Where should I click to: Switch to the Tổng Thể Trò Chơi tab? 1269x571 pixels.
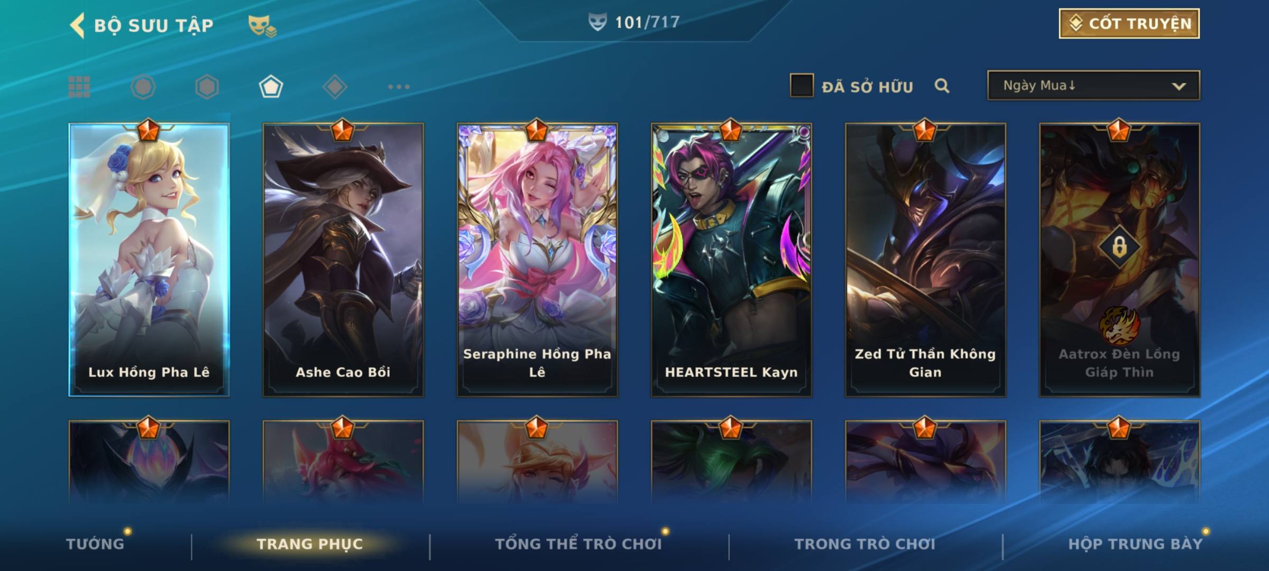click(x=578, y=544)
